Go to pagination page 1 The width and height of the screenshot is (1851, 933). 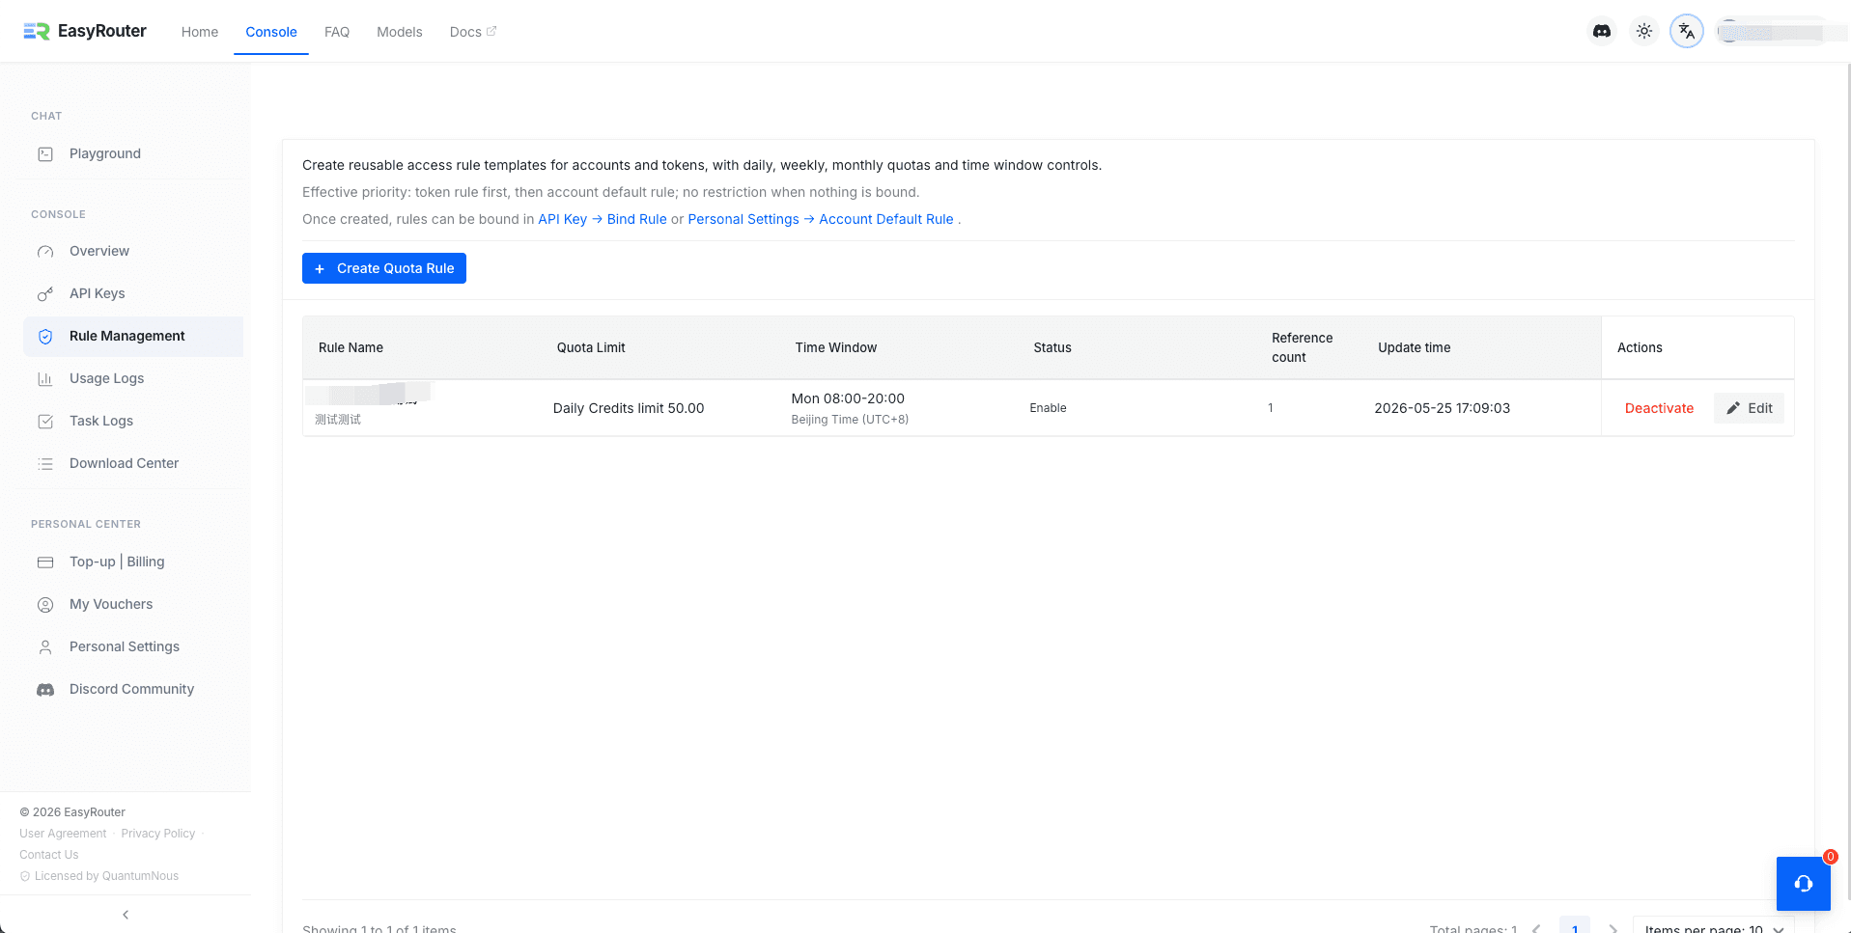[x=1575, y=927]
